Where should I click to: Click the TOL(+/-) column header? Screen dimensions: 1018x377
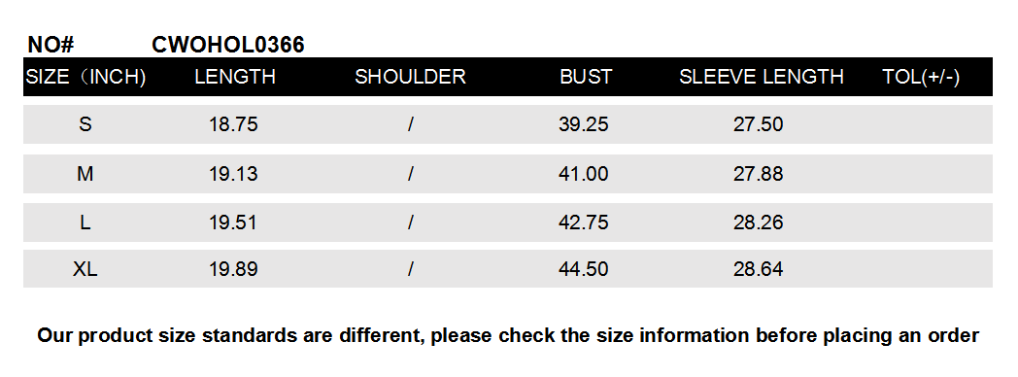921,77
